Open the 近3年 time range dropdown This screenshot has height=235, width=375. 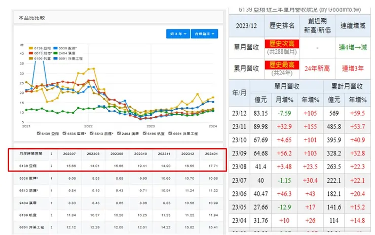tap(178, 34)
